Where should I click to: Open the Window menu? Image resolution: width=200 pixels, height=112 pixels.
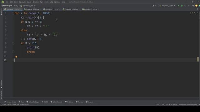pos(57,2)
